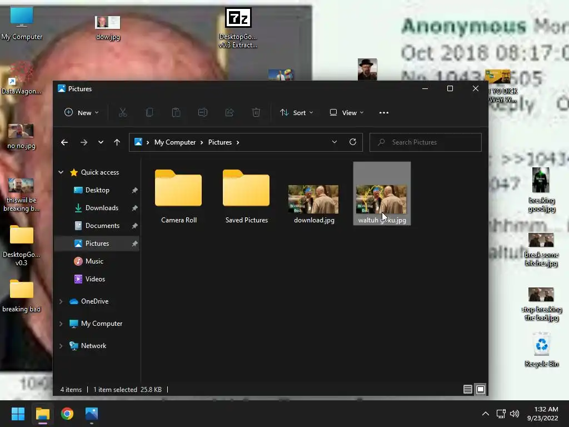Launch Google Chrome from the taskbar
The height and width of the screenshot is (427, 569).
(x=67, y=414)
